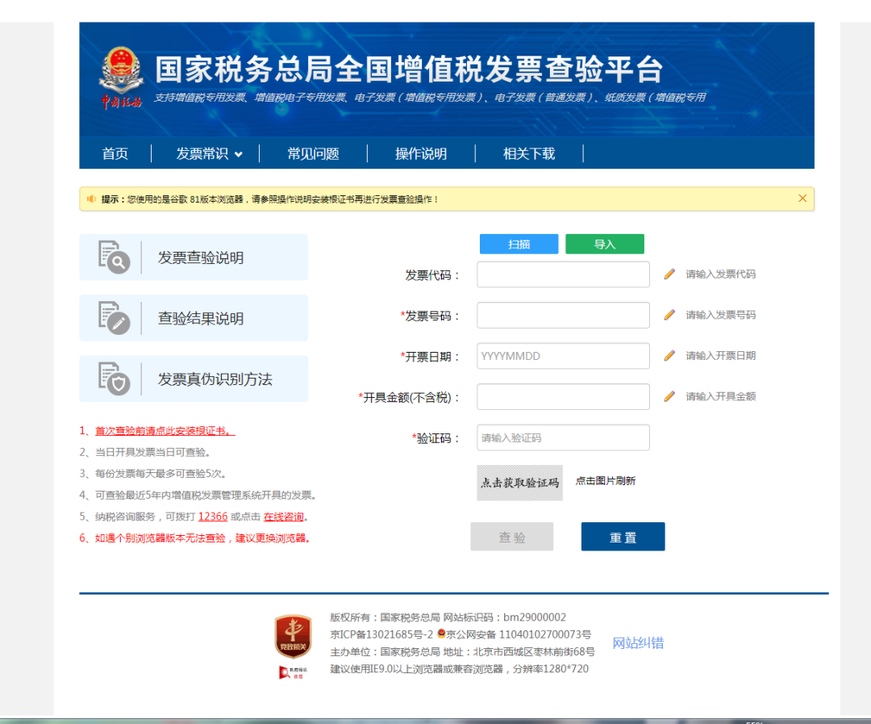Click the captcha image 点击获取验证码
Screen dimensions: 871x724
click(519, 483)
